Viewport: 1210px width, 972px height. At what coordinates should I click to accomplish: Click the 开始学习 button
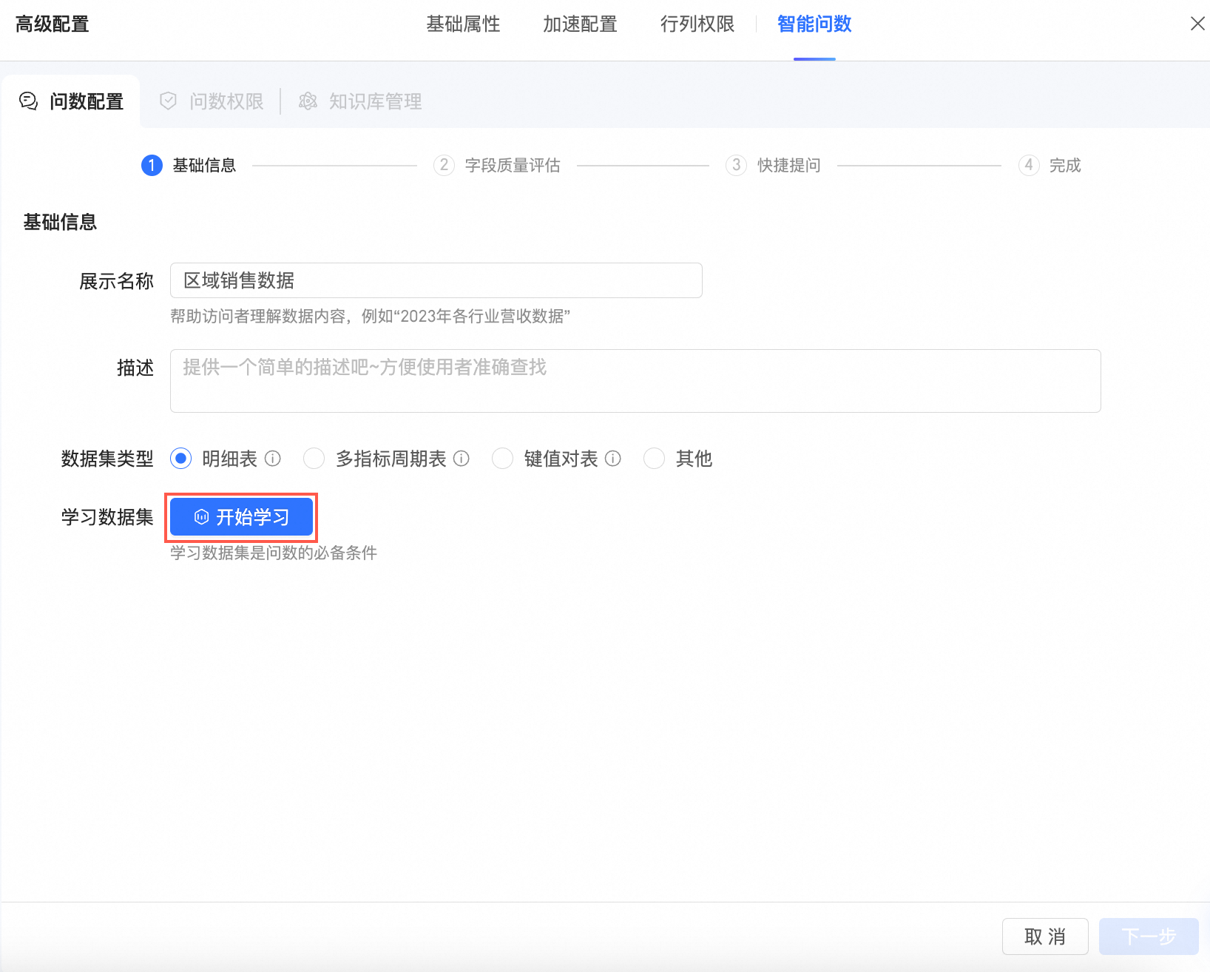(x=241, y=517)
